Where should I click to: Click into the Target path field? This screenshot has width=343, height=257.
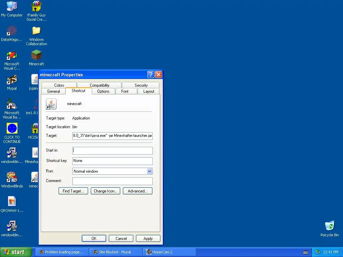click(113, 136)
